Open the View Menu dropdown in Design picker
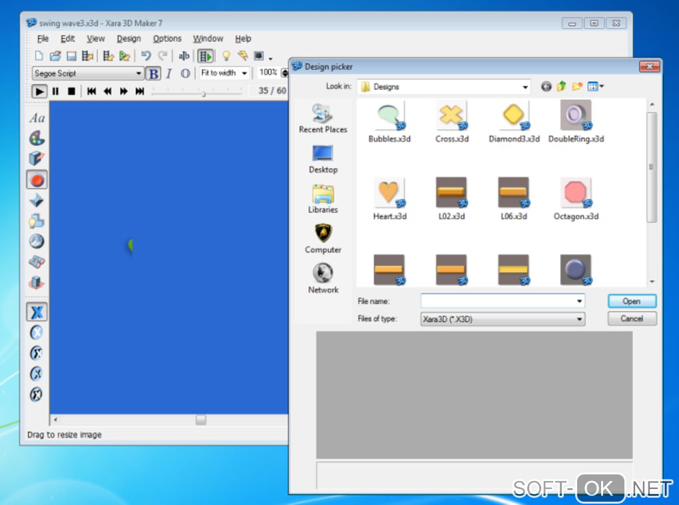 coord(595,86)
